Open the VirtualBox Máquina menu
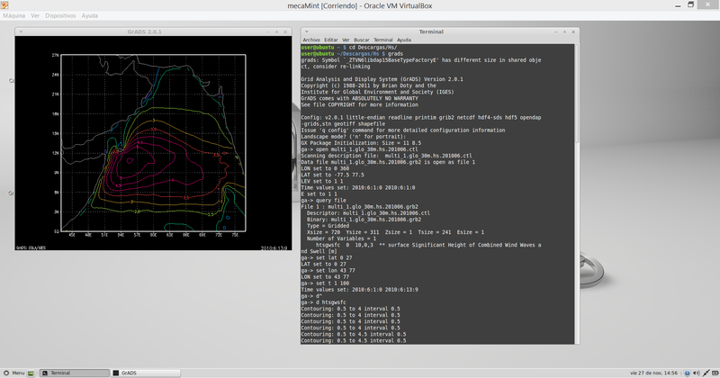 coord(13,15)
